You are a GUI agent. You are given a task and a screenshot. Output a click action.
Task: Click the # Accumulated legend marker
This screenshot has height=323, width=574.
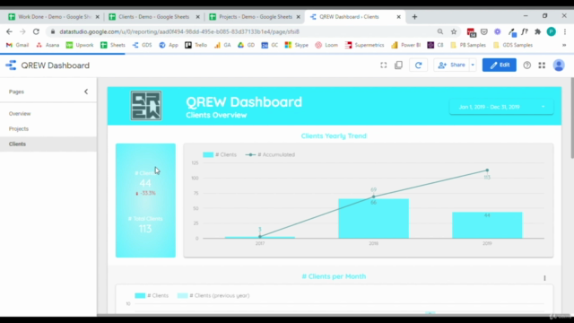click(250, 154)
